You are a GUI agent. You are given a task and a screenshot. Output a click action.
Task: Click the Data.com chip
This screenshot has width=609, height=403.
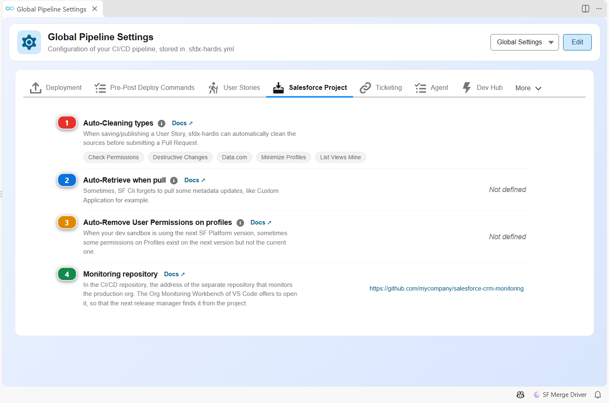235,157
